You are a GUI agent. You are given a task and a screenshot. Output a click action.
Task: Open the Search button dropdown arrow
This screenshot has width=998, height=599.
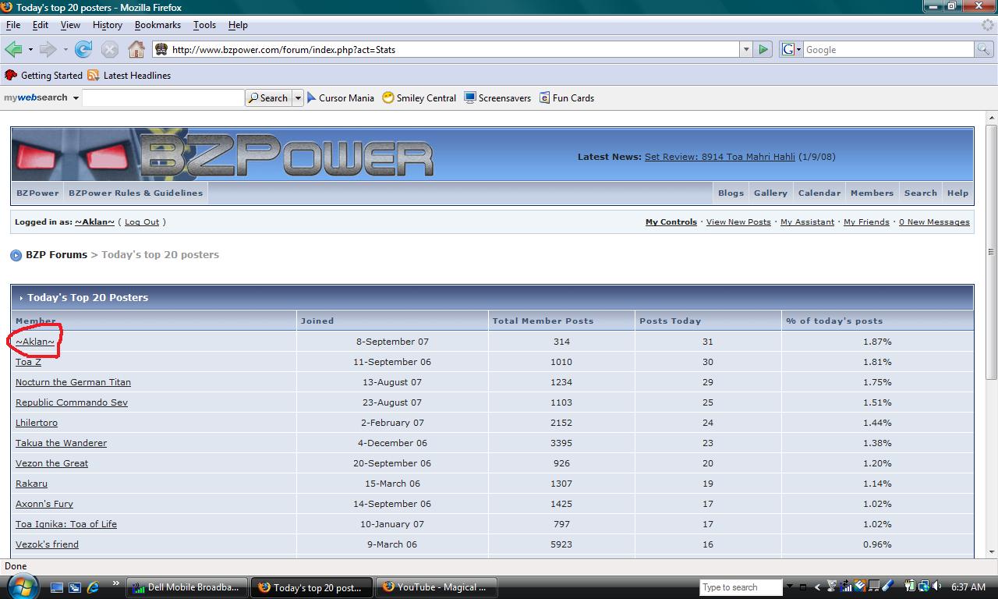click(x=297, y=98)
